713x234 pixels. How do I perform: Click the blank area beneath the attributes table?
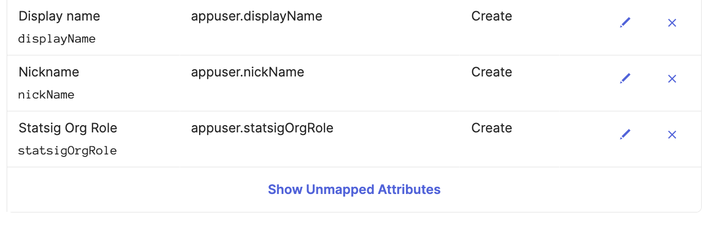click(x=354, y=224)
